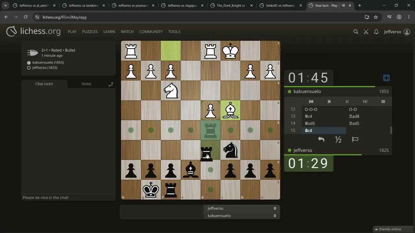Select the black bishop on the board
Image resolution: width=415 pixels, height=233 pixels.
[191, 170]
